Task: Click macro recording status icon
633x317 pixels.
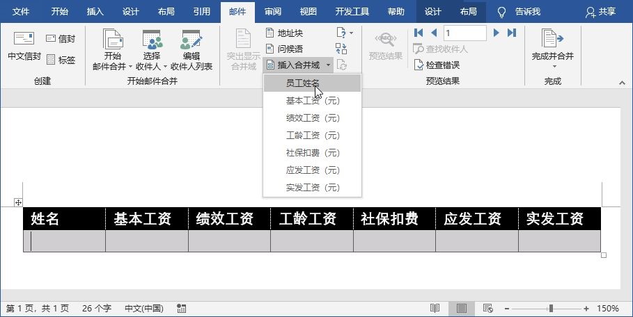Action: click(x=182, y=309)
